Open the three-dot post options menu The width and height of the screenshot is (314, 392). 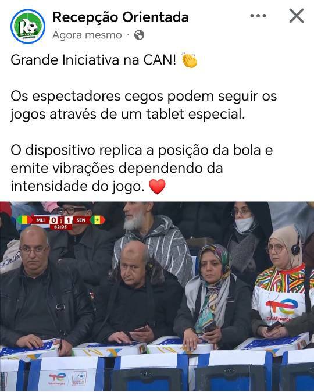[258, 16]
